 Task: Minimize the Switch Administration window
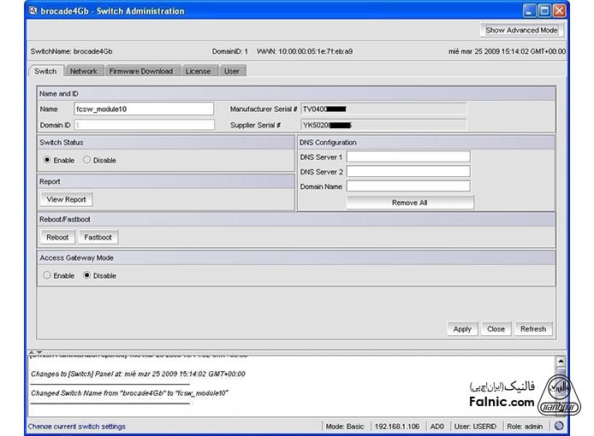(x=528, y=11)
